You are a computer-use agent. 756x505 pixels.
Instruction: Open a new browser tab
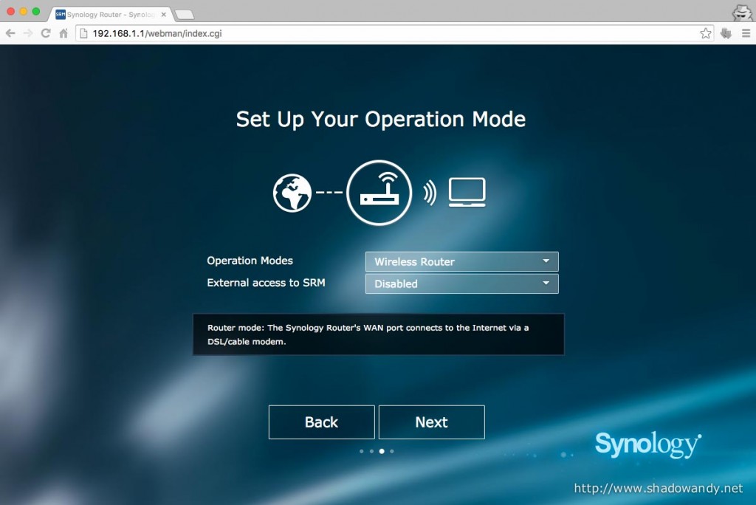point(185,15)
